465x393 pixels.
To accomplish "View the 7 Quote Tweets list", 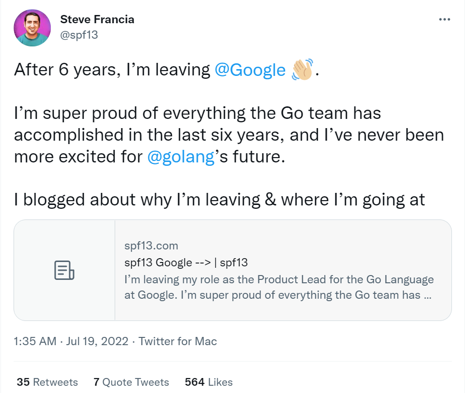I will [131, 382].
